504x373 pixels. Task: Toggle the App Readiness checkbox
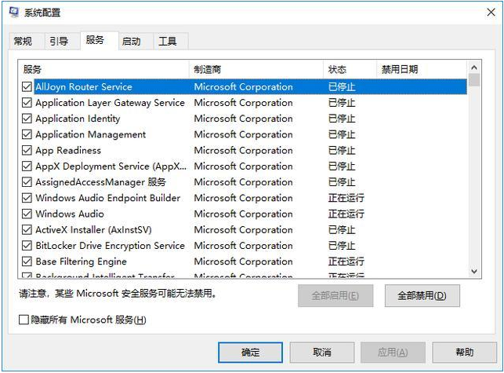27,151
